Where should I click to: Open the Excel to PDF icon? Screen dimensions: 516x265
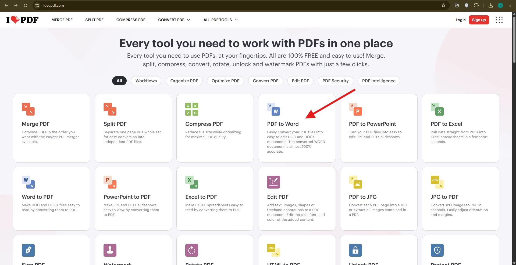[x=192, y=182]
